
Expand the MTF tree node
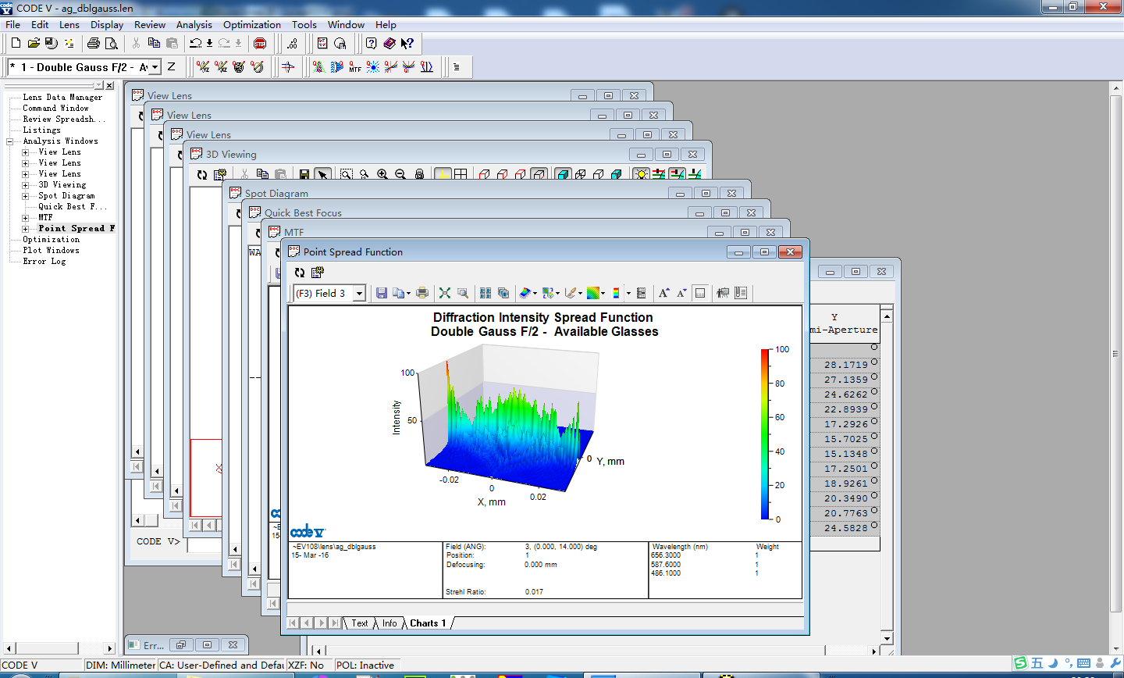click(26, 218)
